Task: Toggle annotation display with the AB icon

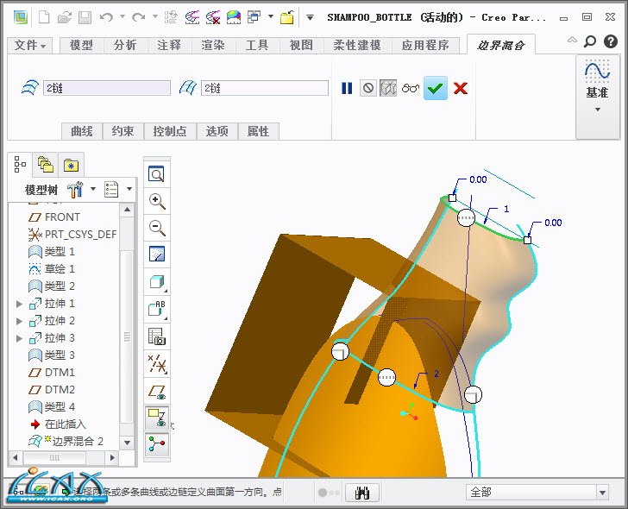Action: click(157, 309)
